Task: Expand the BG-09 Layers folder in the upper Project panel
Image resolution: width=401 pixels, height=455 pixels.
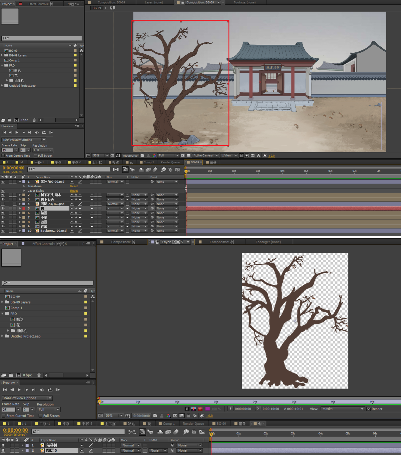Action: (x=2, y=55)
